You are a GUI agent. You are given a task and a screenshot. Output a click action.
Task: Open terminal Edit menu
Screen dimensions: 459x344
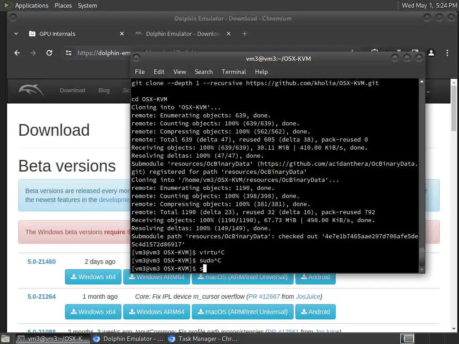click(x=159, y=72)
